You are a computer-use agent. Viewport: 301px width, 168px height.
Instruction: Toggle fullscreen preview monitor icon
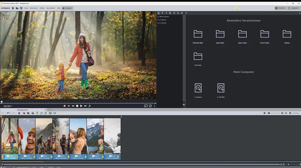pos(150,106)
